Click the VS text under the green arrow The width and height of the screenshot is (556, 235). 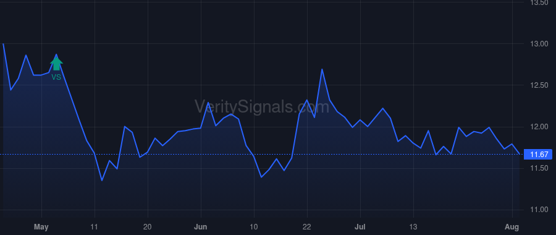56,77
